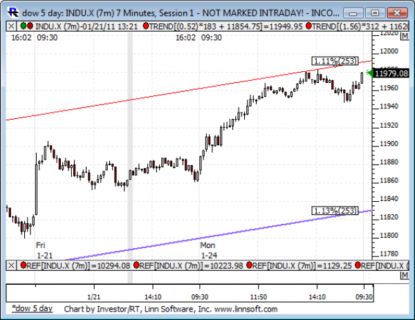The image size is (415, 320).
Task: Open the *dow 5 day chart link
Action: 33,309
